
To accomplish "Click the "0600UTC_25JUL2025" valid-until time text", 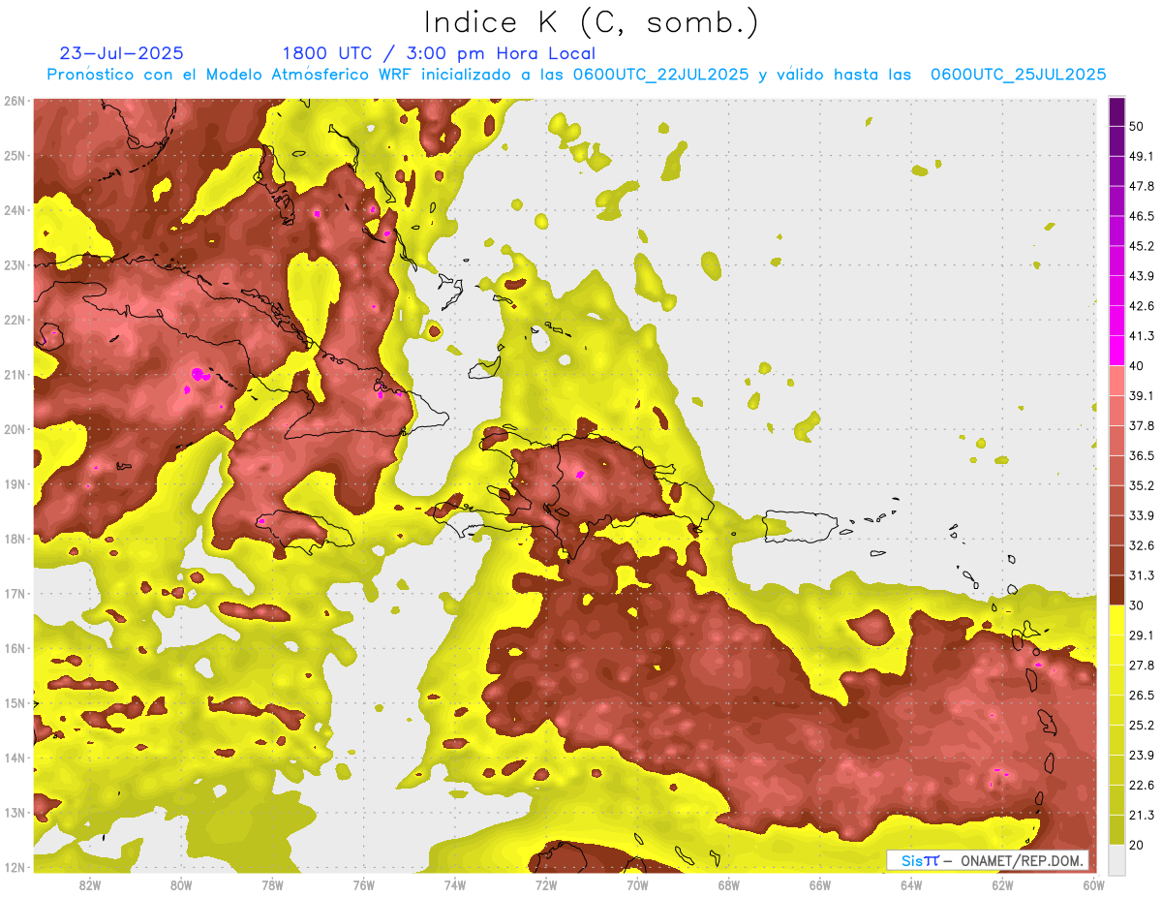I will (x=1018, y=75).
